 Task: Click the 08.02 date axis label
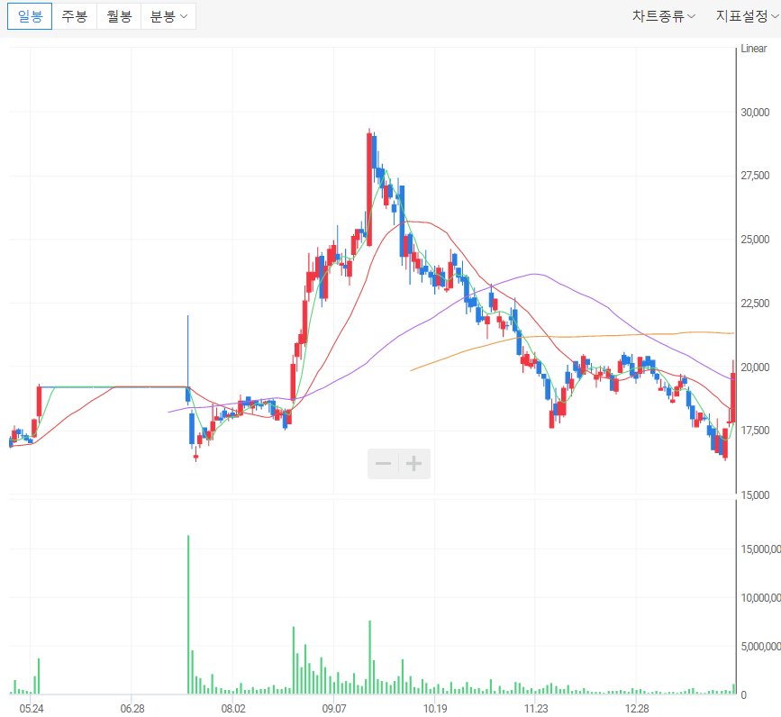click(x=233, y=708)
